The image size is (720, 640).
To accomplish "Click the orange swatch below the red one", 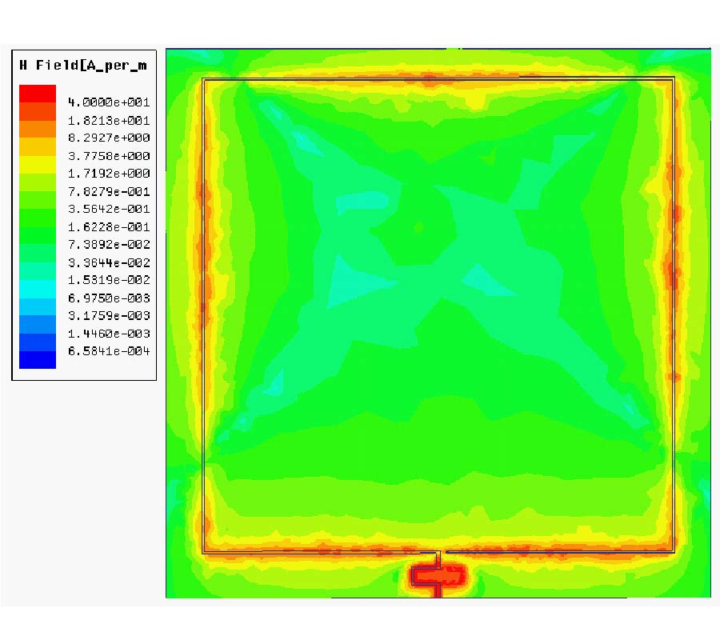I will 35,112.
